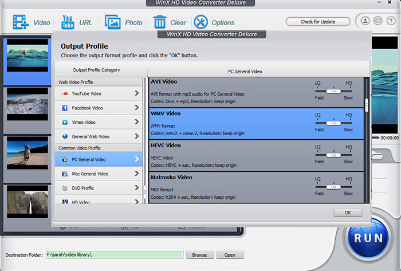Select the AVI Video profile title
The image size is (401, 271).
164,81
